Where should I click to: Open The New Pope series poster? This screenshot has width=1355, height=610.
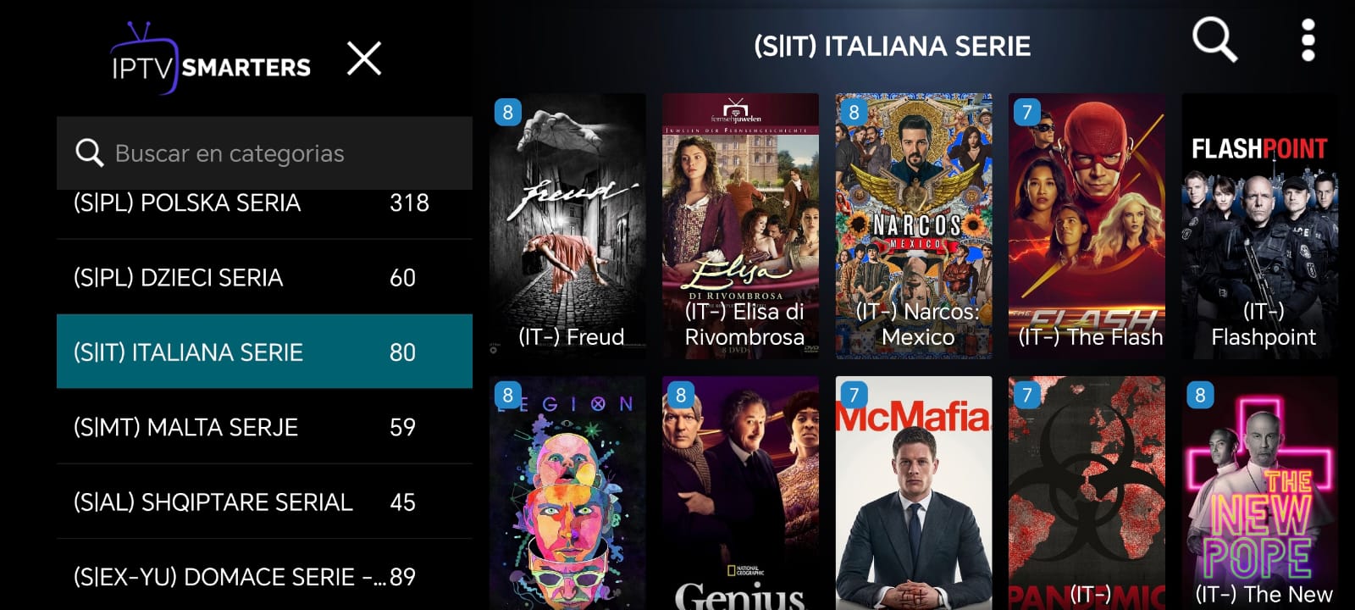coord(1260,493)
